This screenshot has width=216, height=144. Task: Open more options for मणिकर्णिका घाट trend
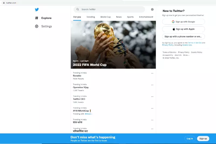pyautogui.click(x=152, y=129)
